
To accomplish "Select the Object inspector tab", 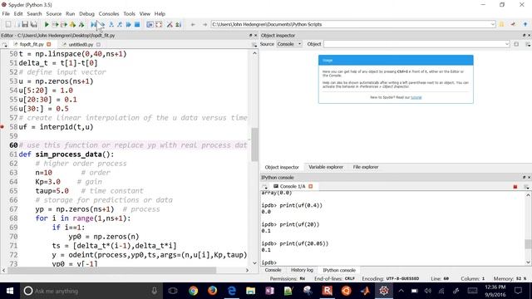I will (282, 167).
